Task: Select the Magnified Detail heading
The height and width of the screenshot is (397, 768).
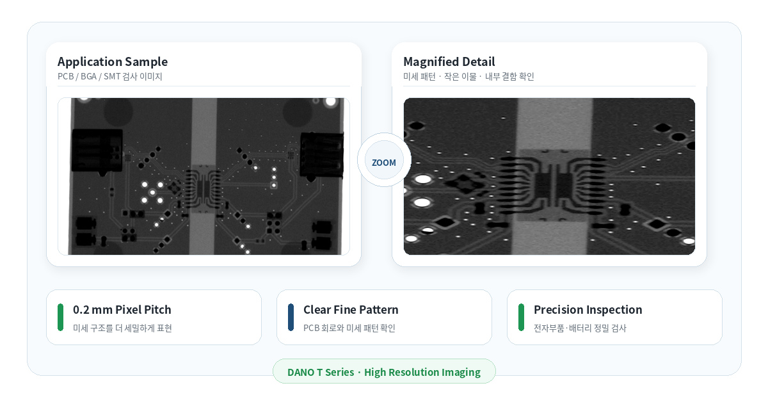Action: coord(449,61)
